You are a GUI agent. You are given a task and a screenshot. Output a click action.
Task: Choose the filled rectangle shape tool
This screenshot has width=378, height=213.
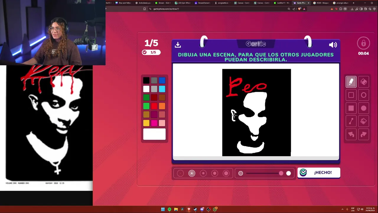tap(351, 108)
